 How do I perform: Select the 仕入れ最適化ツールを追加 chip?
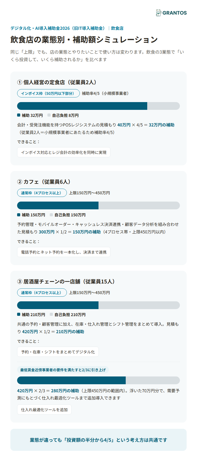click(44, 410)
